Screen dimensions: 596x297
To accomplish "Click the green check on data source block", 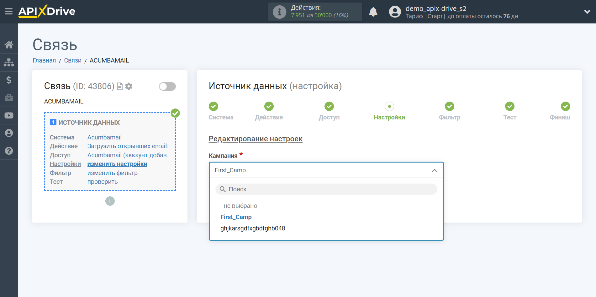I will tap(175, 113).
